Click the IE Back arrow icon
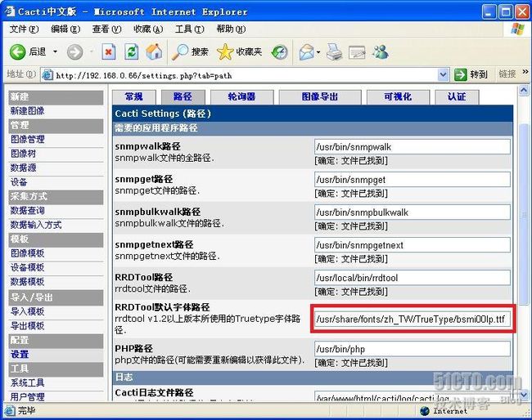 18,52
